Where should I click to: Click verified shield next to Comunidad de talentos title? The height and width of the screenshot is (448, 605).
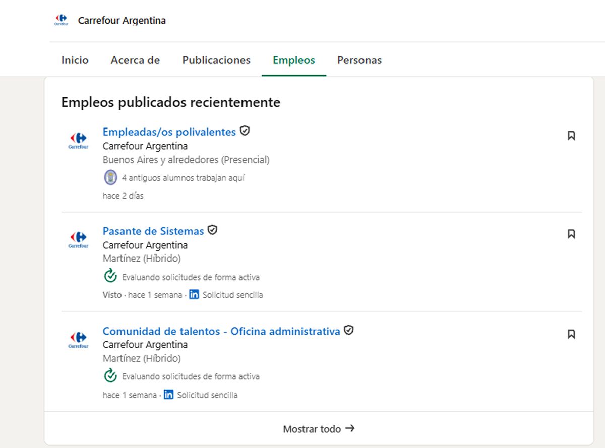coord(349,330)
